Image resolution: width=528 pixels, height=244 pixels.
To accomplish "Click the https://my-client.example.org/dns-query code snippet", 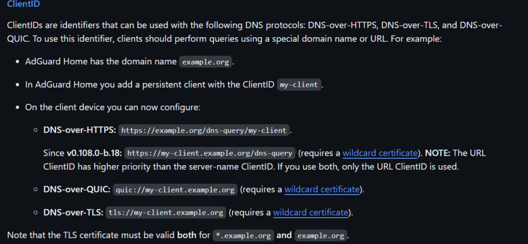I will tap(210, 153).
